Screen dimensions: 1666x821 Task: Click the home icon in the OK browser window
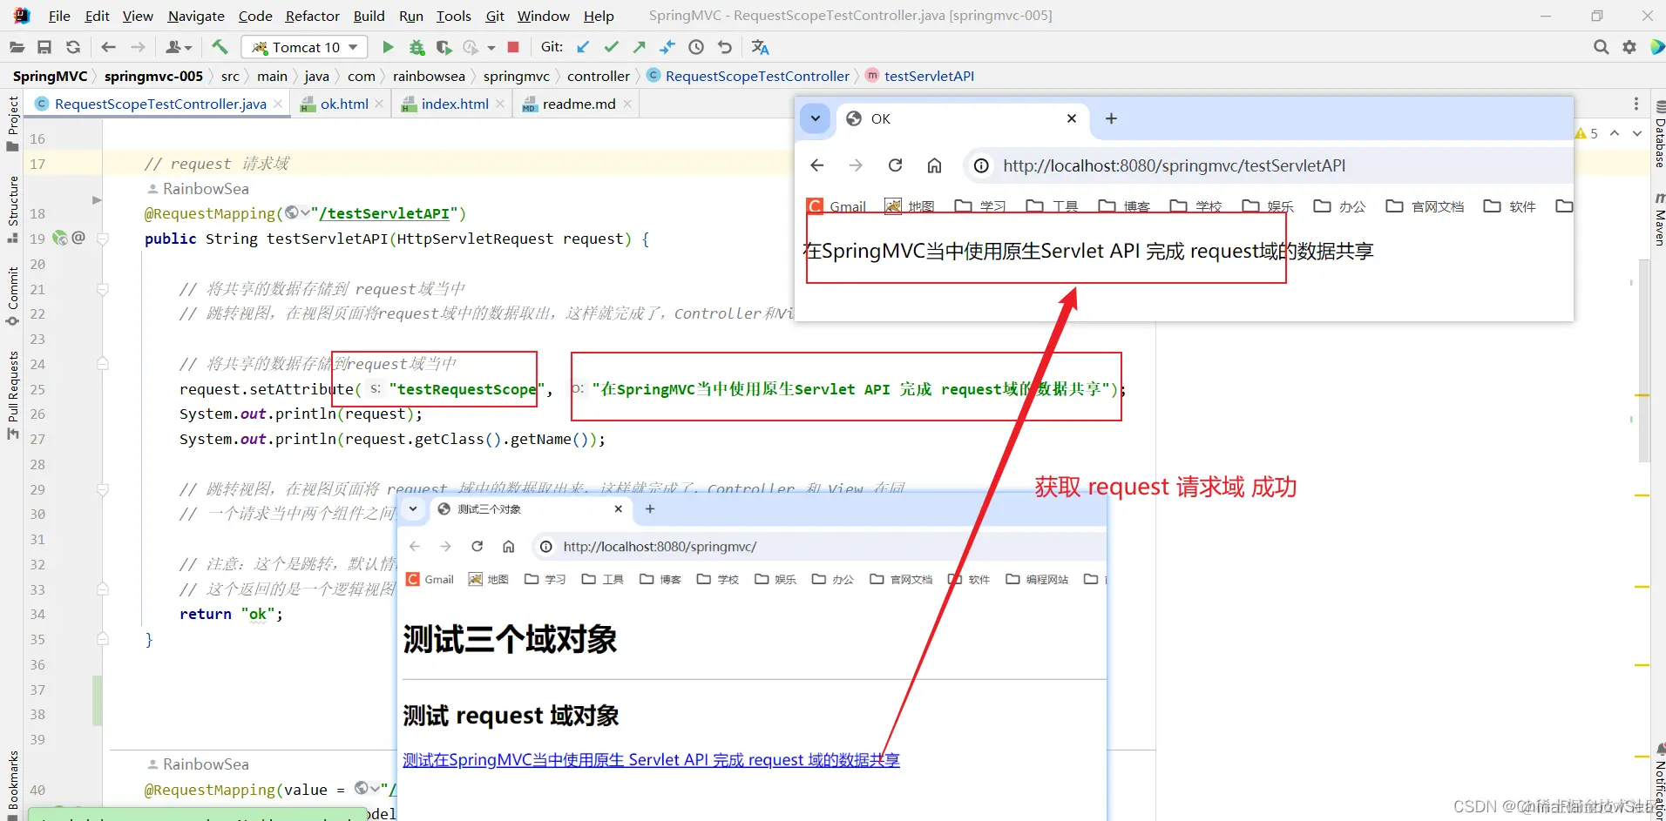(934, 165)
